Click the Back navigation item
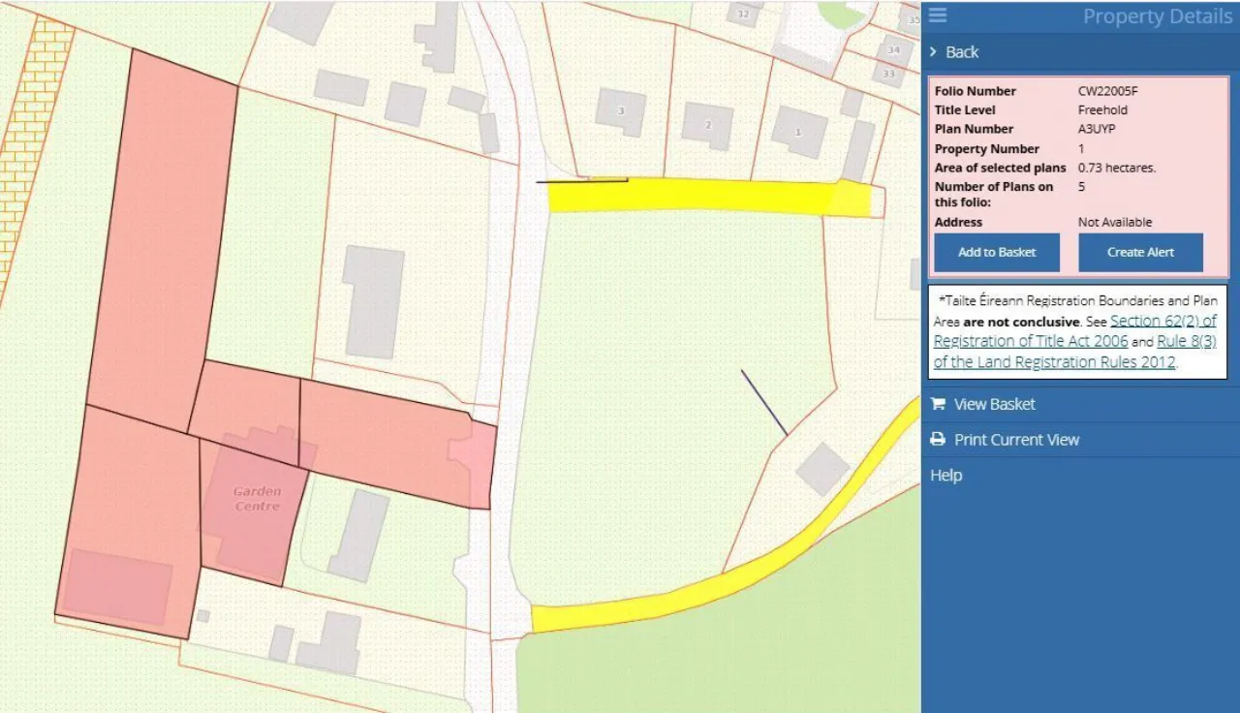Image resolution: width=1240 pixels, height=713 pixels. 963,52
